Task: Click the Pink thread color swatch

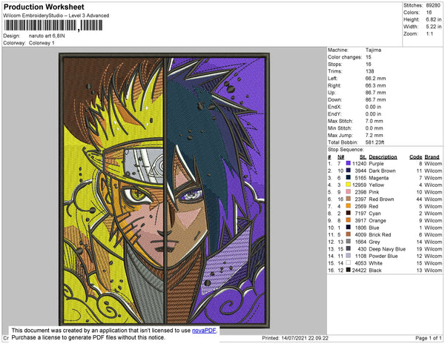Action: [349, 192]
